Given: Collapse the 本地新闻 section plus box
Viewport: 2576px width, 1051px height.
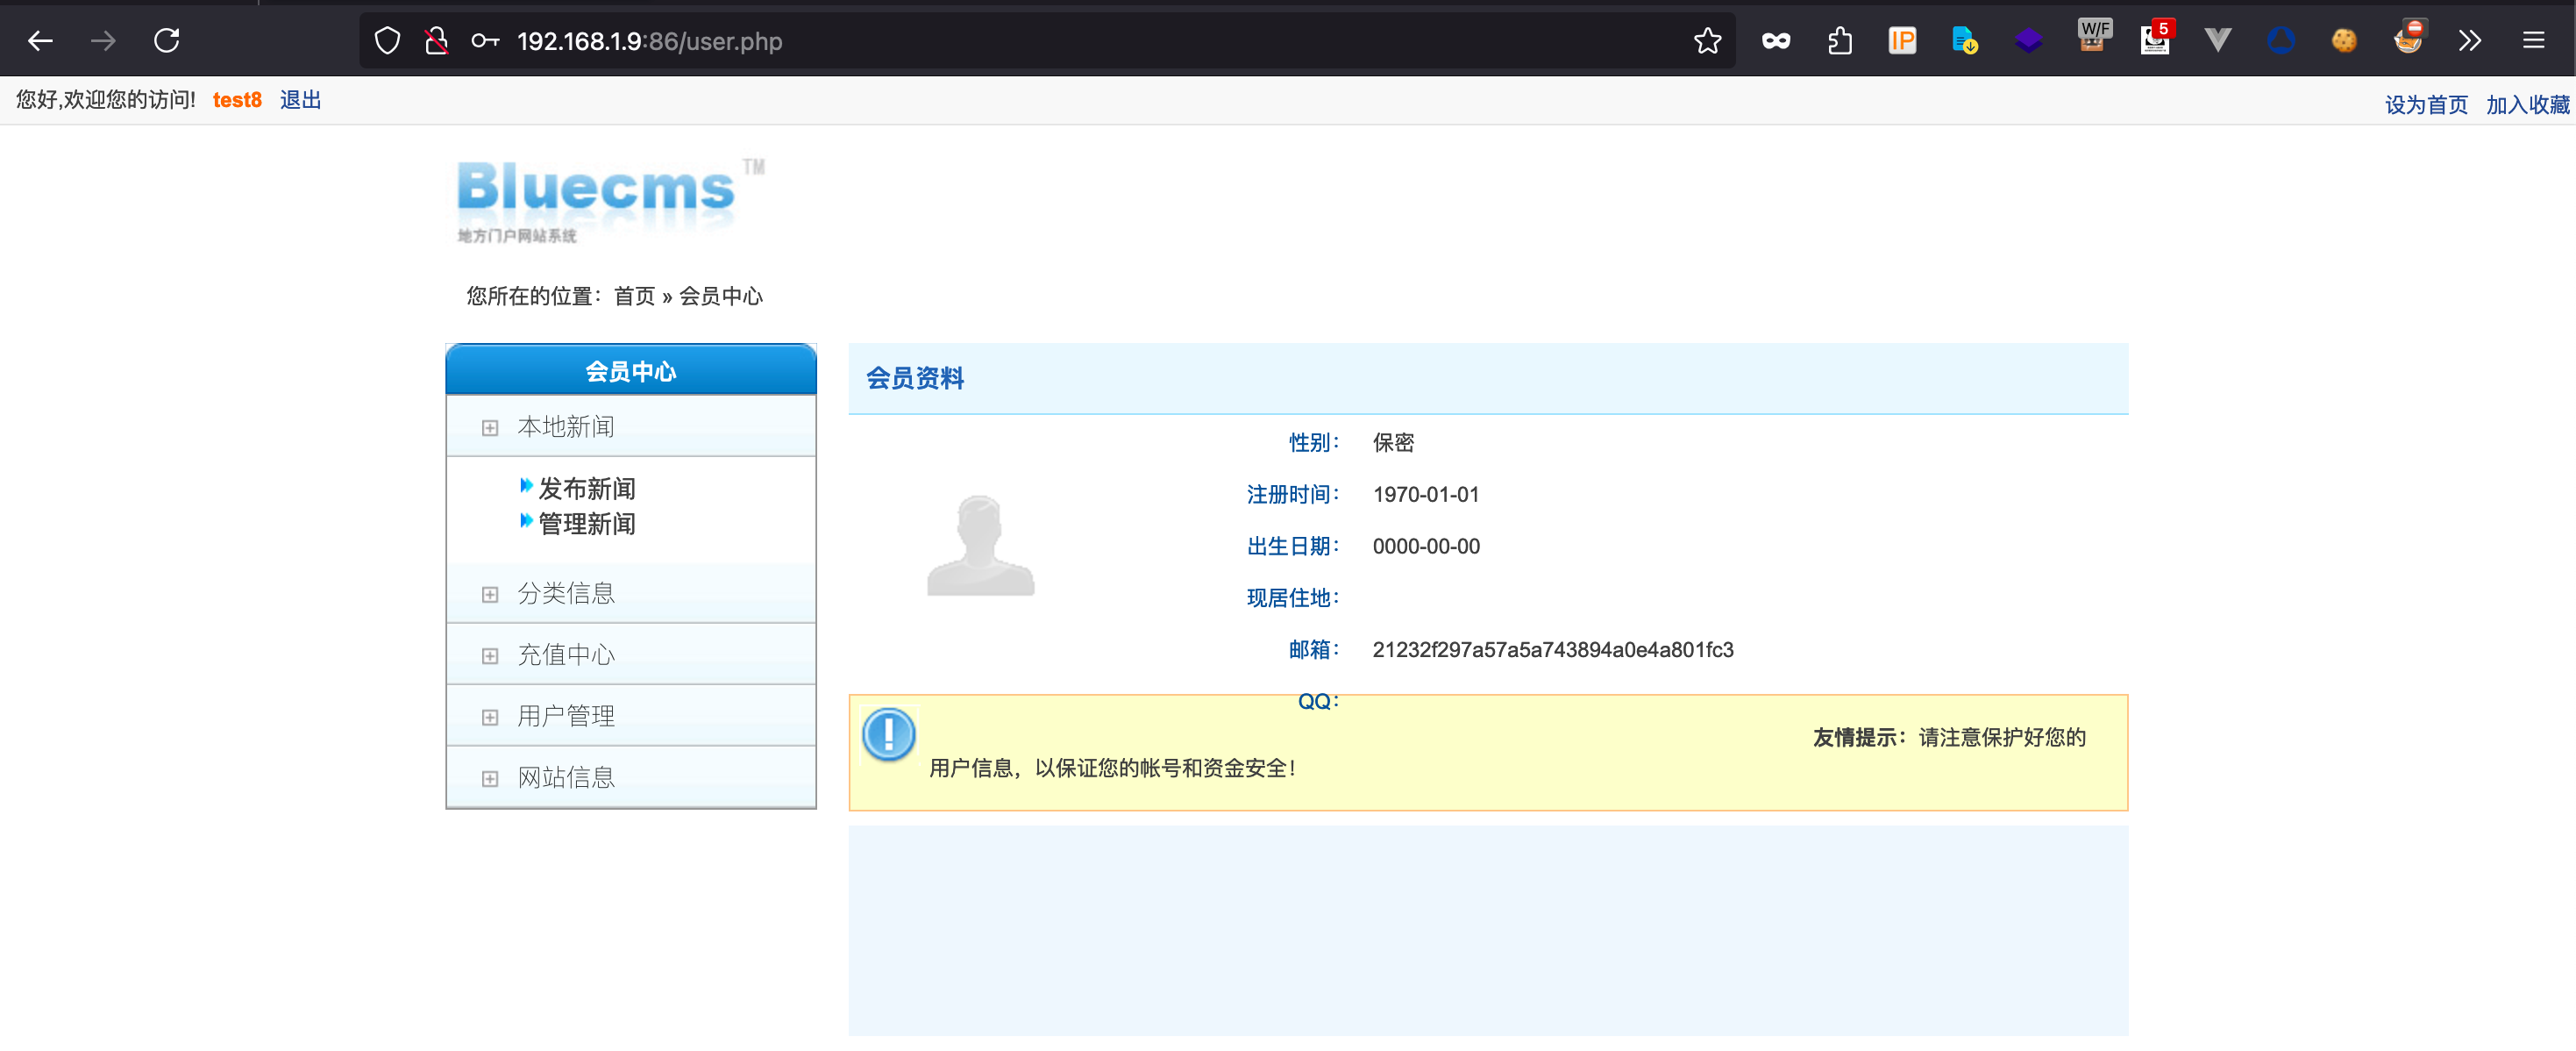Looking at the screenshot, I should (490, 428).
